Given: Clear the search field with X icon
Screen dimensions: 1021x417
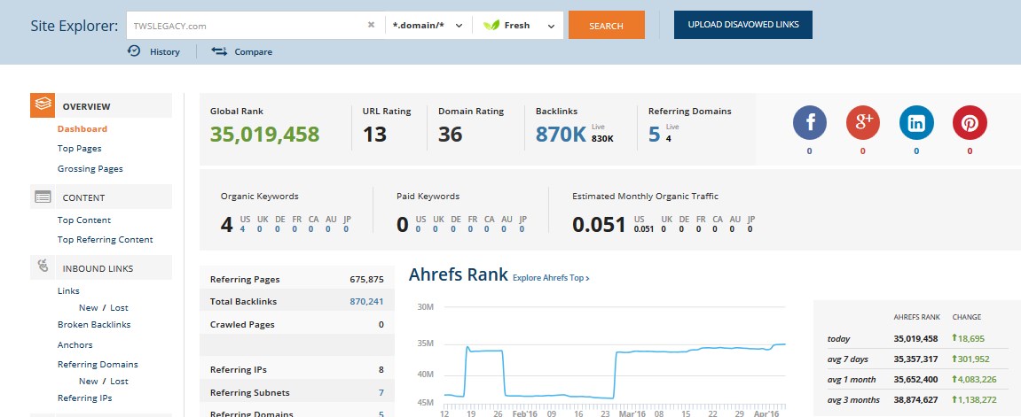Looking at the screenshot, I should click(x=371, y=26).
